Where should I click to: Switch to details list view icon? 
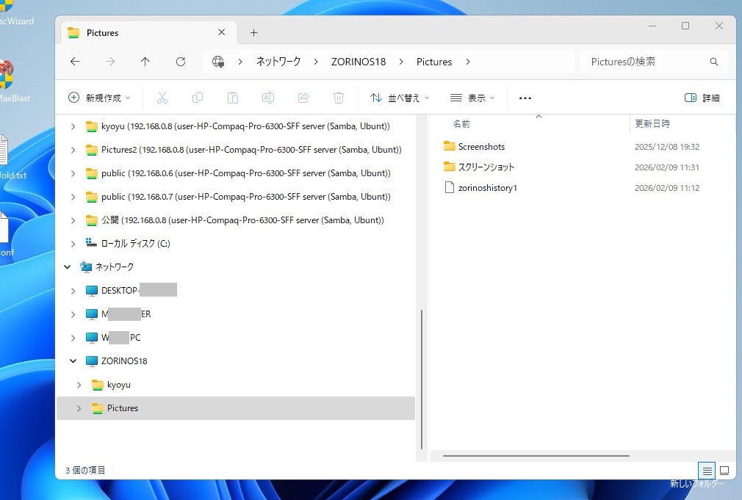(707, 471)
